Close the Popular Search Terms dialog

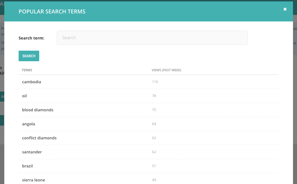[x=285, y=9]
